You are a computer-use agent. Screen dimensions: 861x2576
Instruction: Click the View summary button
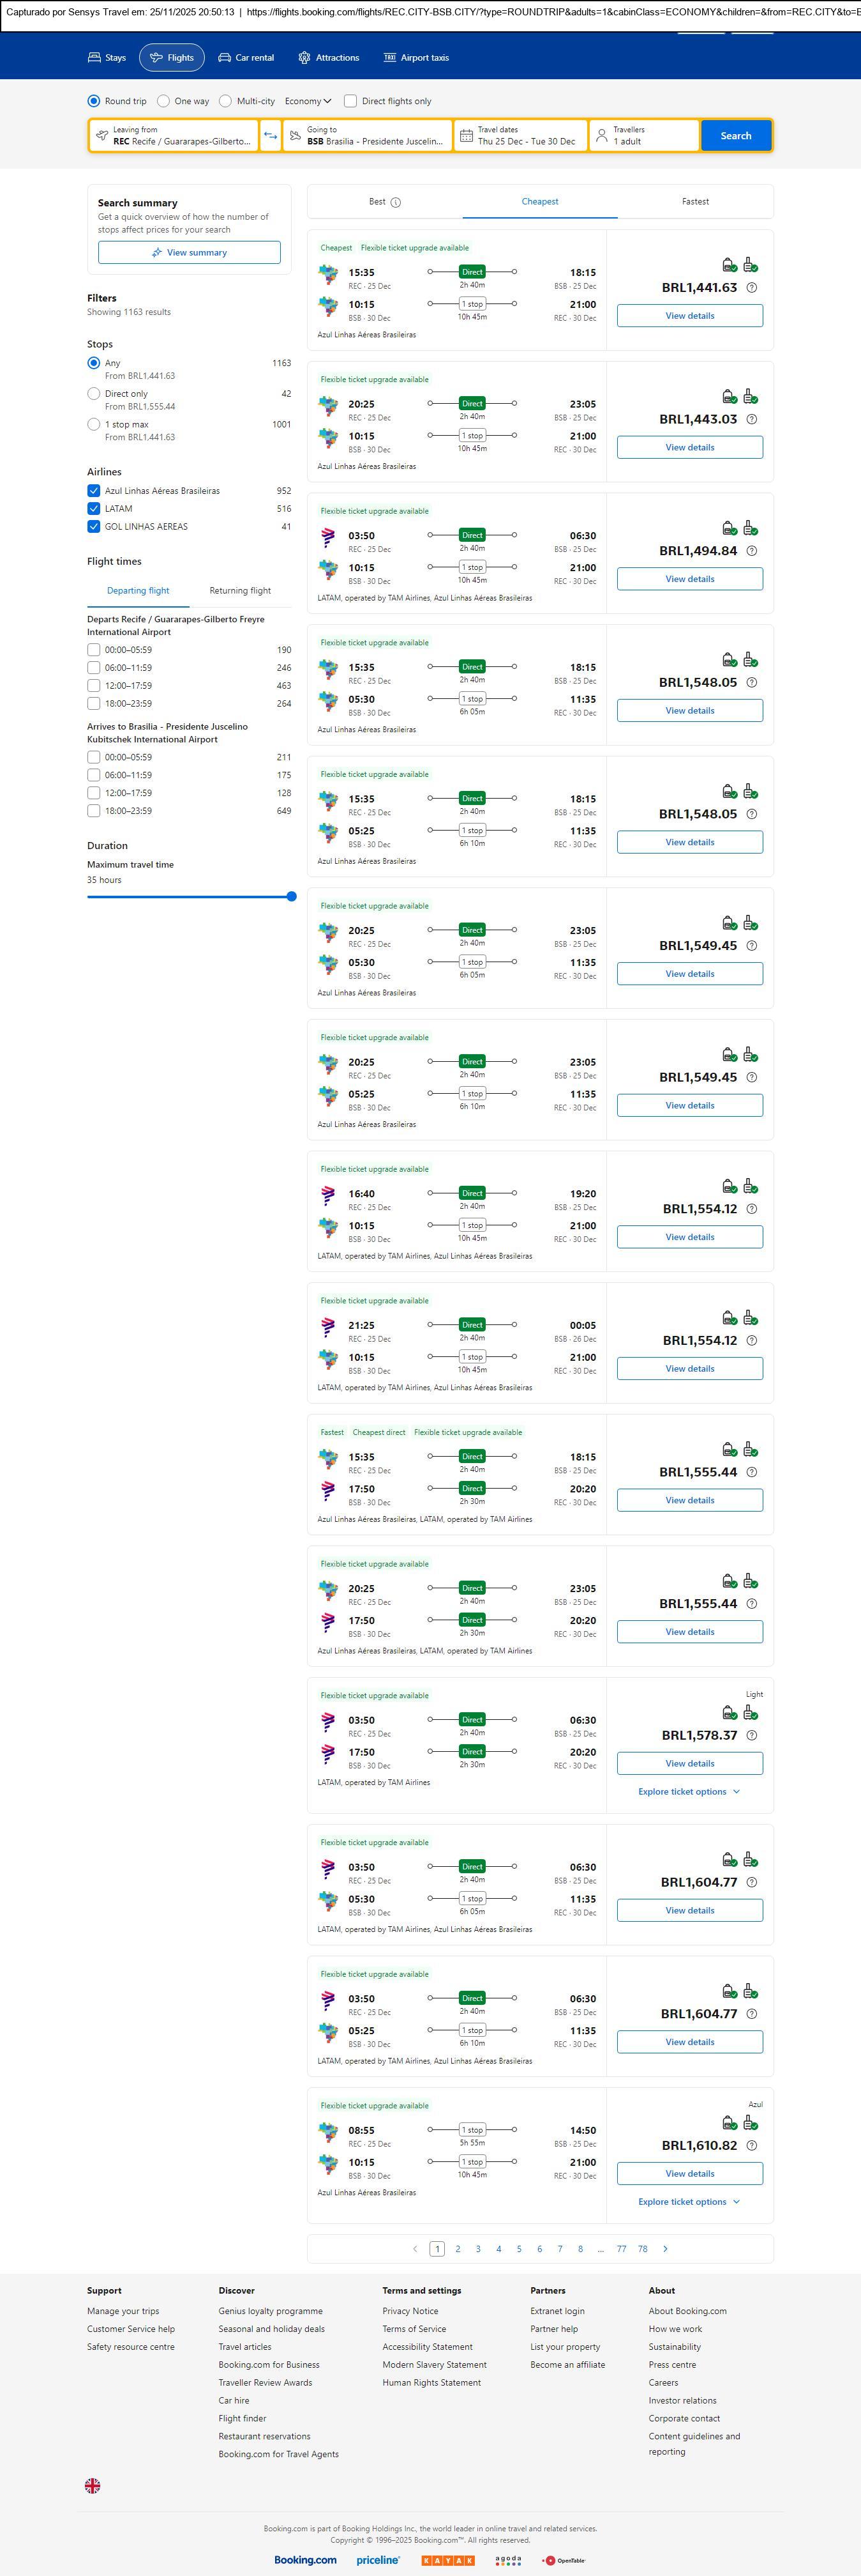189,253
